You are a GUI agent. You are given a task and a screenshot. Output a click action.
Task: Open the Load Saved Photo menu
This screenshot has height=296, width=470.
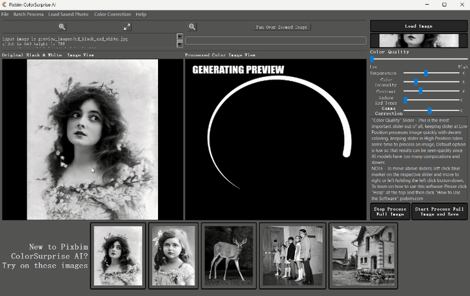pos(69,14)
